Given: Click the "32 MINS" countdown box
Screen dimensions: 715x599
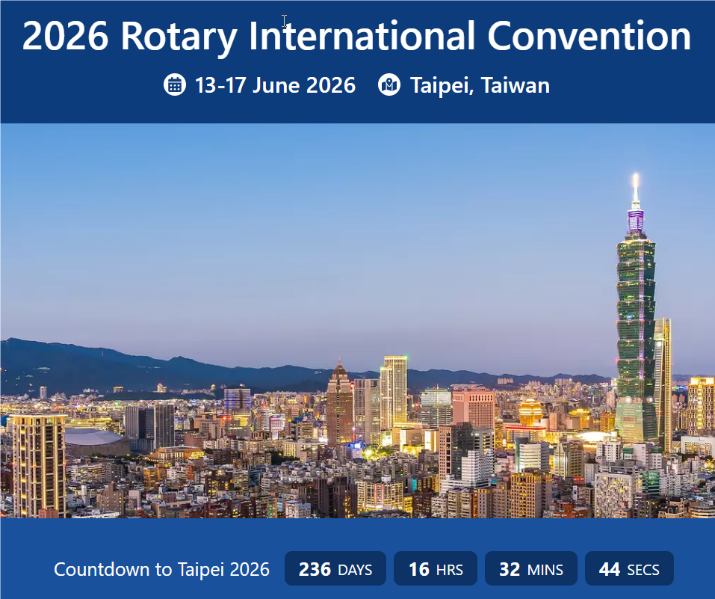Looking at the screenshot, I should tap(530, 569).
